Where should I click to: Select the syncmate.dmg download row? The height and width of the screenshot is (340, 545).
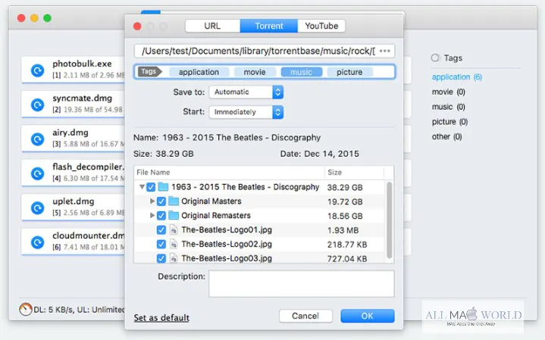pyautogui.click(x=73, y=104)
